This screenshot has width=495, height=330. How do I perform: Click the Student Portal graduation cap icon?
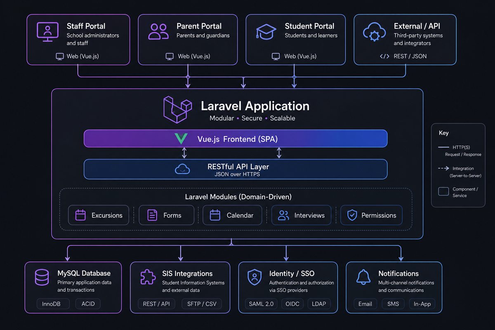click(266, 31)
